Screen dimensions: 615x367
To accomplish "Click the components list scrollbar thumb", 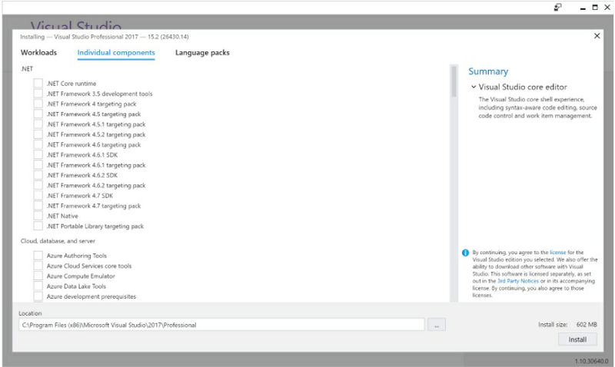I will 454,81.
